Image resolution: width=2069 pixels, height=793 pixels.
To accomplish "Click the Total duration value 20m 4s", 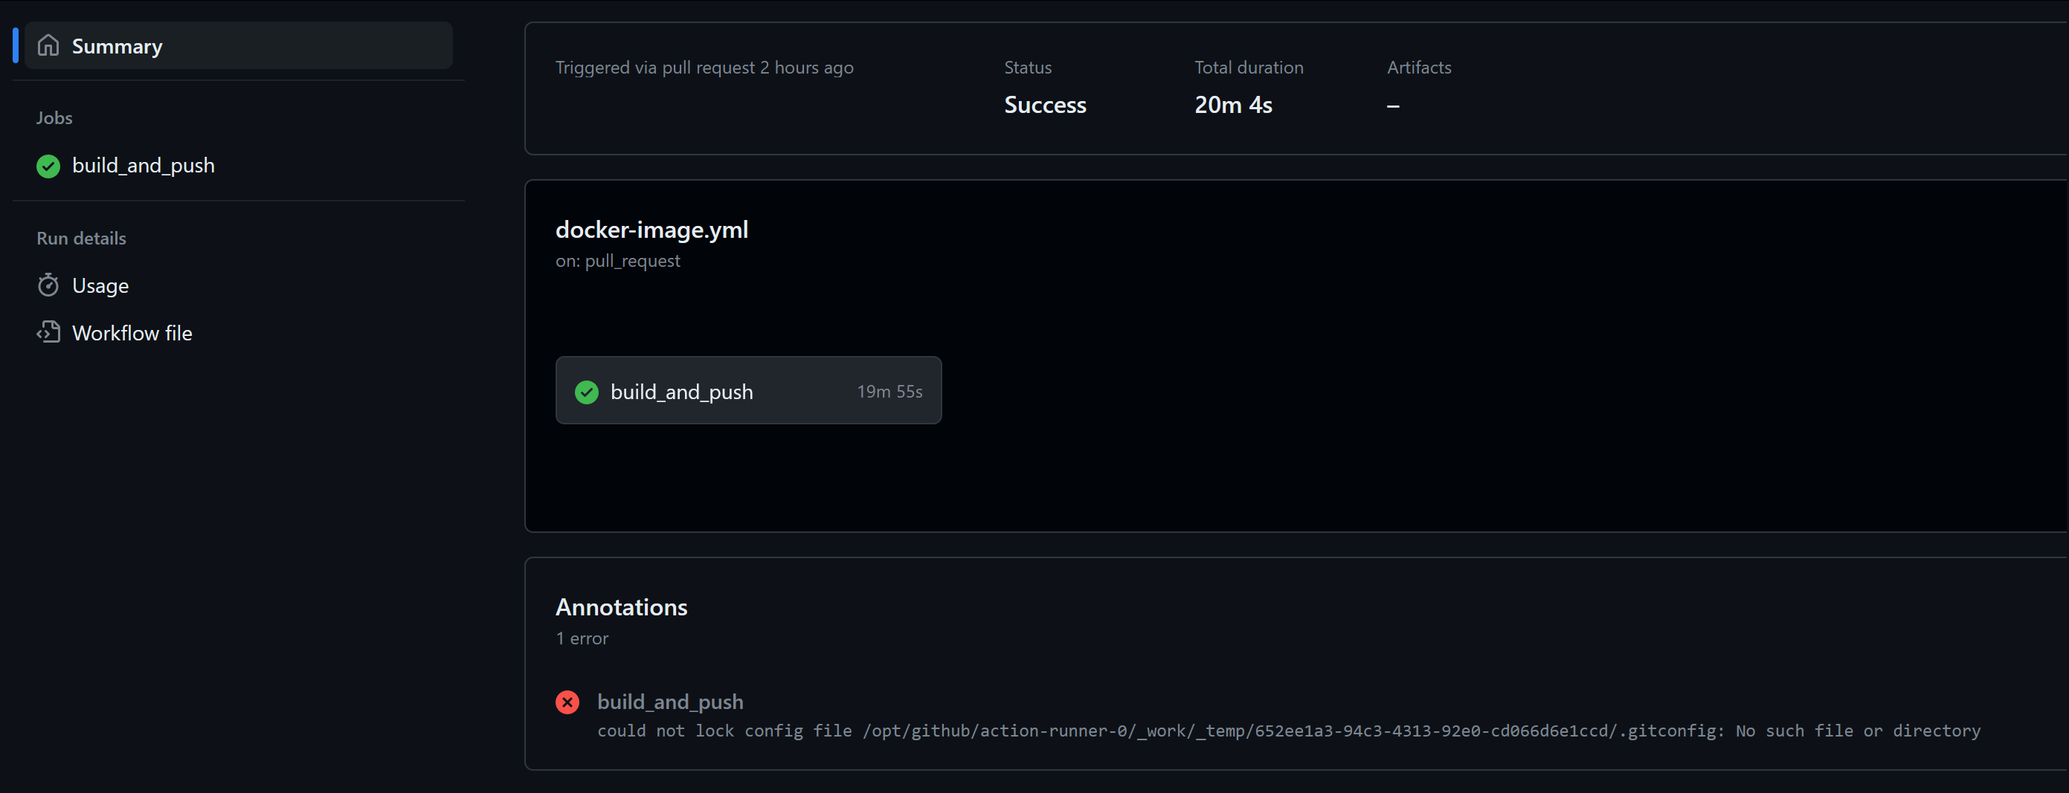I will pos(1233,104).
